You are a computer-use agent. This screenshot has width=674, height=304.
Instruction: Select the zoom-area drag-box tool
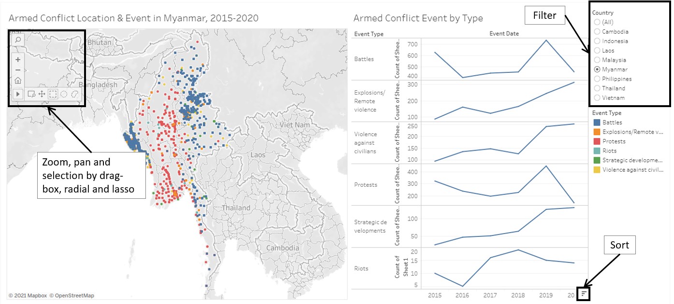click(31, 94)
